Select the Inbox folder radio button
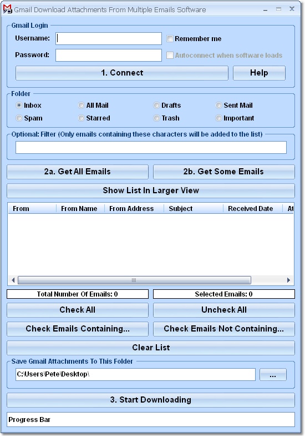Viewport: 305px width, 437px height. [x=19, y=106]
